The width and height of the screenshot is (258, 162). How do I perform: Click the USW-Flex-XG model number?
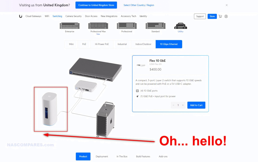pos(155,64)
